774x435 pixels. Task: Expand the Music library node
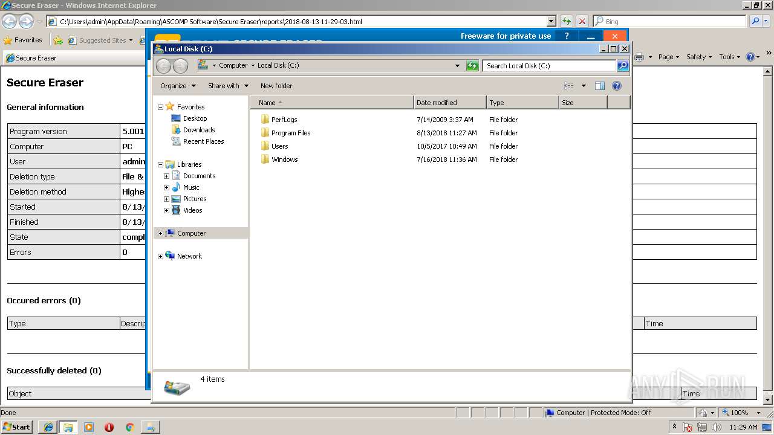166,187
